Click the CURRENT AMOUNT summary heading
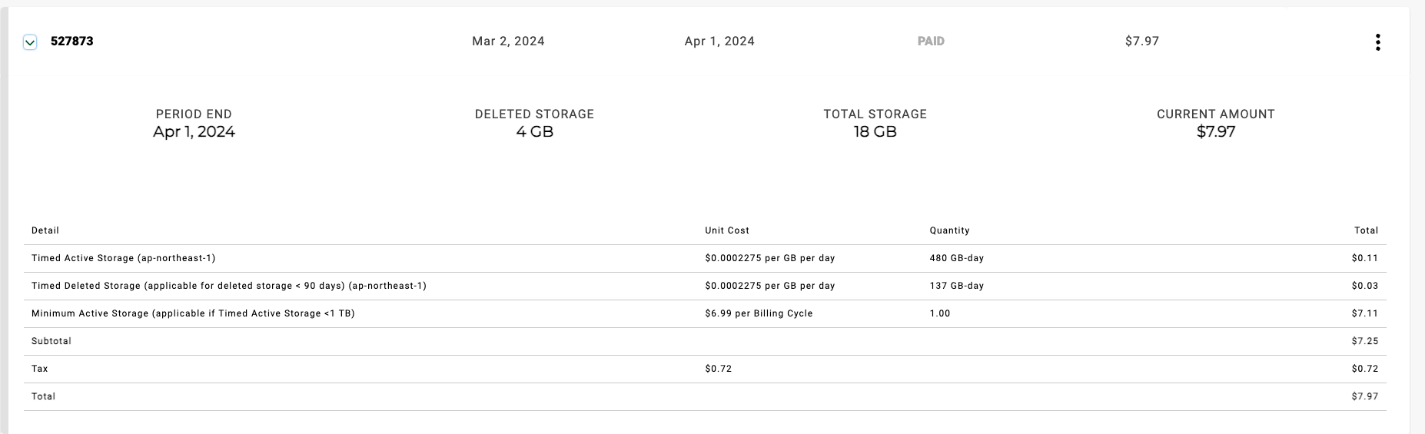 [1215, 114]
